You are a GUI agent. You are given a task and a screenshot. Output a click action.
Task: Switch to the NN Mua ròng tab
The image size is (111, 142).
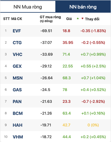28,7
